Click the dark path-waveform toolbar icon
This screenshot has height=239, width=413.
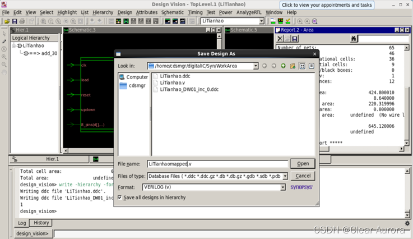tap(183, 21)
